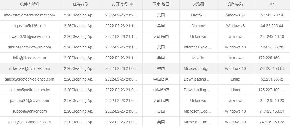Click the Windows XP device cell
Screen dimensions: 290x126
click(235, 15)
